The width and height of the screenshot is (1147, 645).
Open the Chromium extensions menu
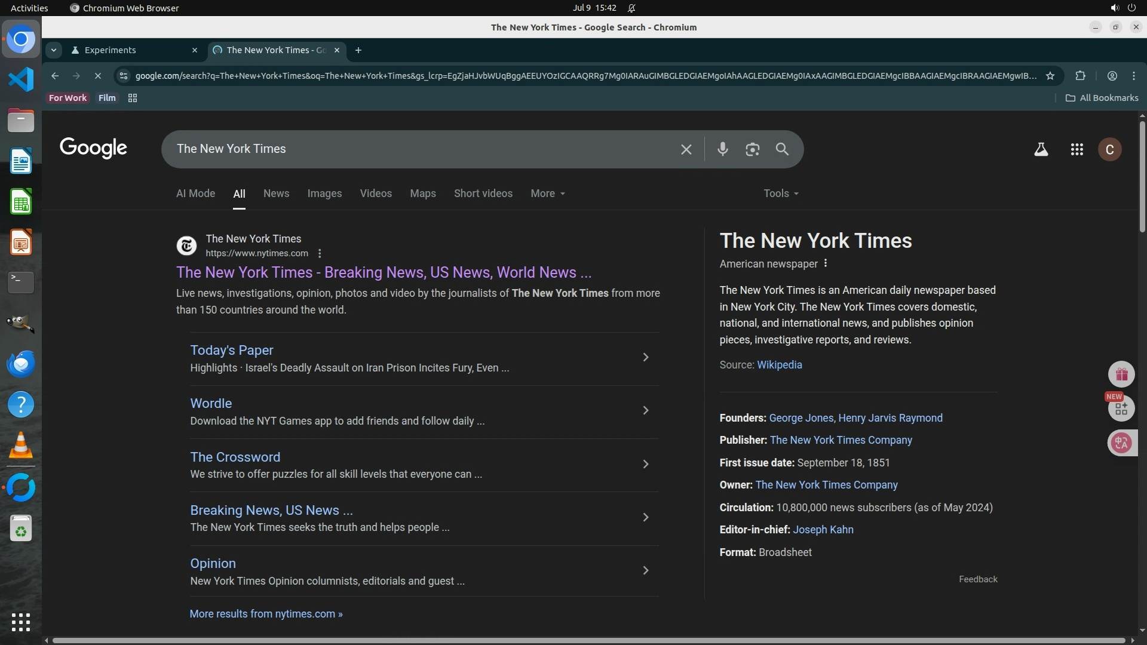click(1080, 76)
